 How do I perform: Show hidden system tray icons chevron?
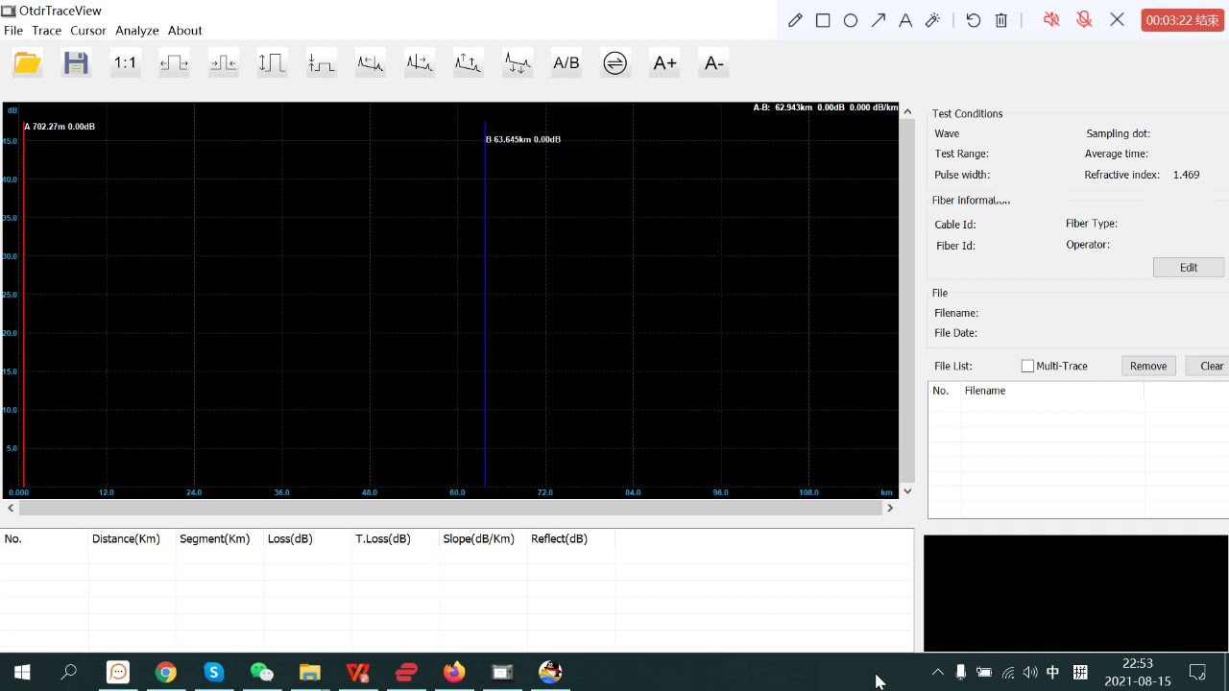[x=938, y=672]
